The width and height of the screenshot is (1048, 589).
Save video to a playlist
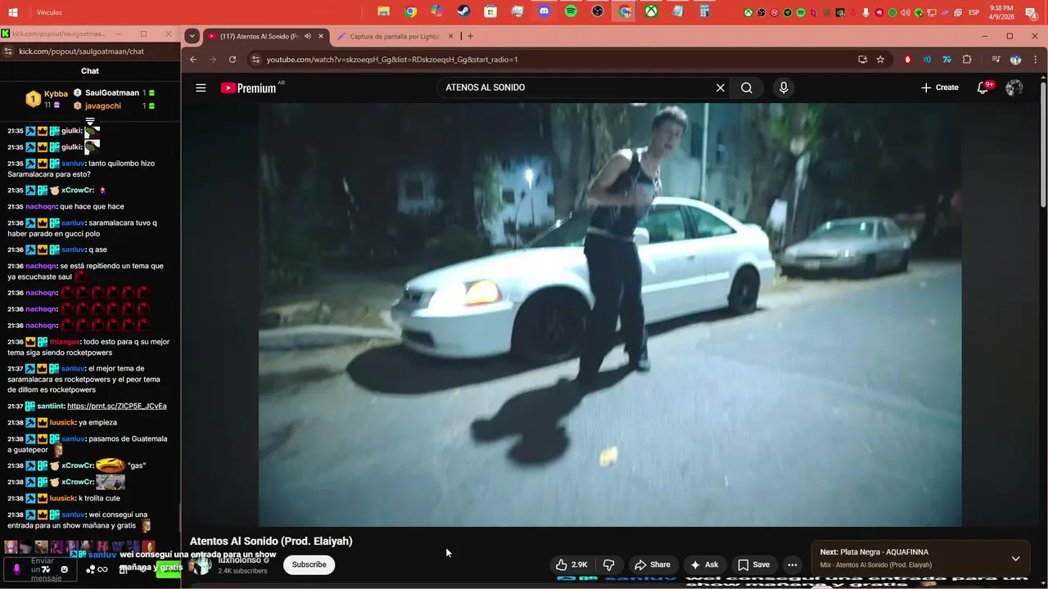pos(753,564)
